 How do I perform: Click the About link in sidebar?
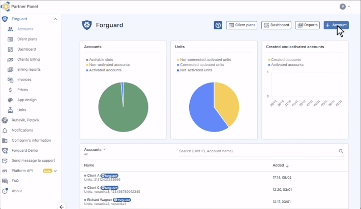coord(17,191)
